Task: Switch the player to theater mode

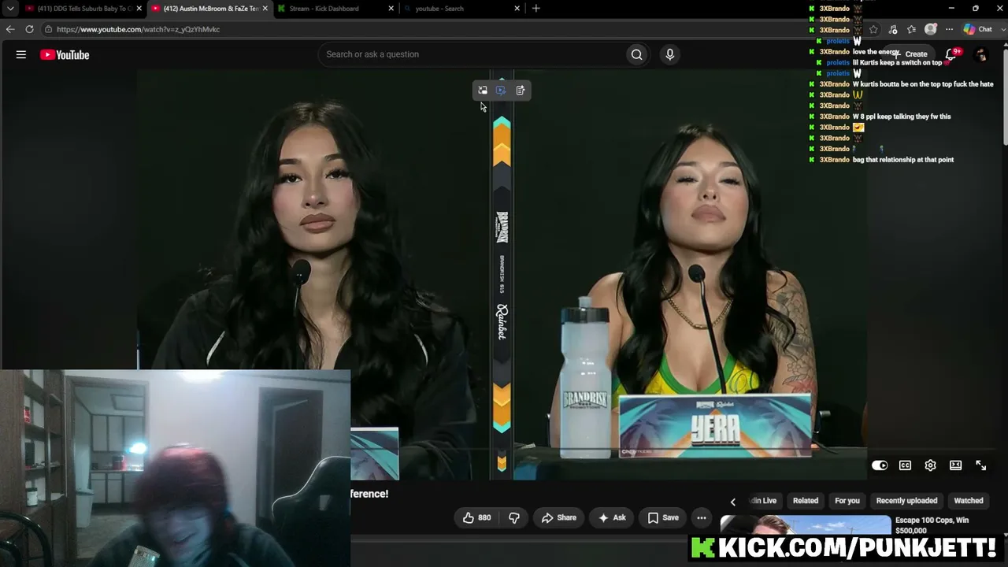Action: pos(955,465)
